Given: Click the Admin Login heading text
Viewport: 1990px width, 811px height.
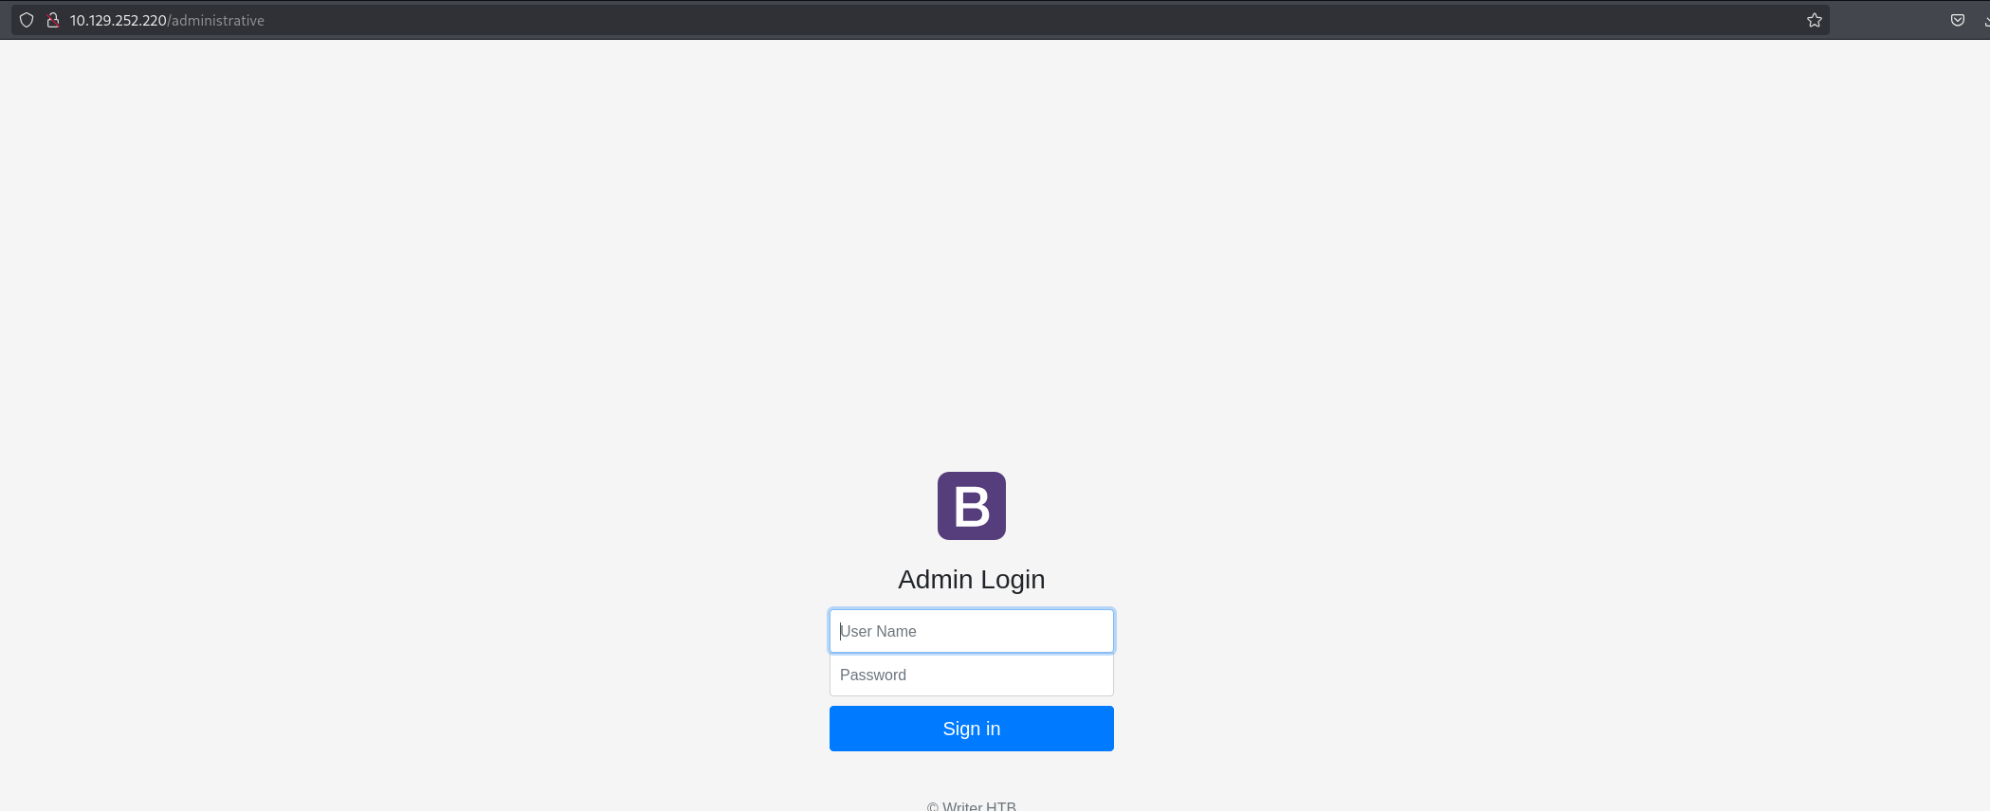Looking at the screenshot, I should coord(971,579).
